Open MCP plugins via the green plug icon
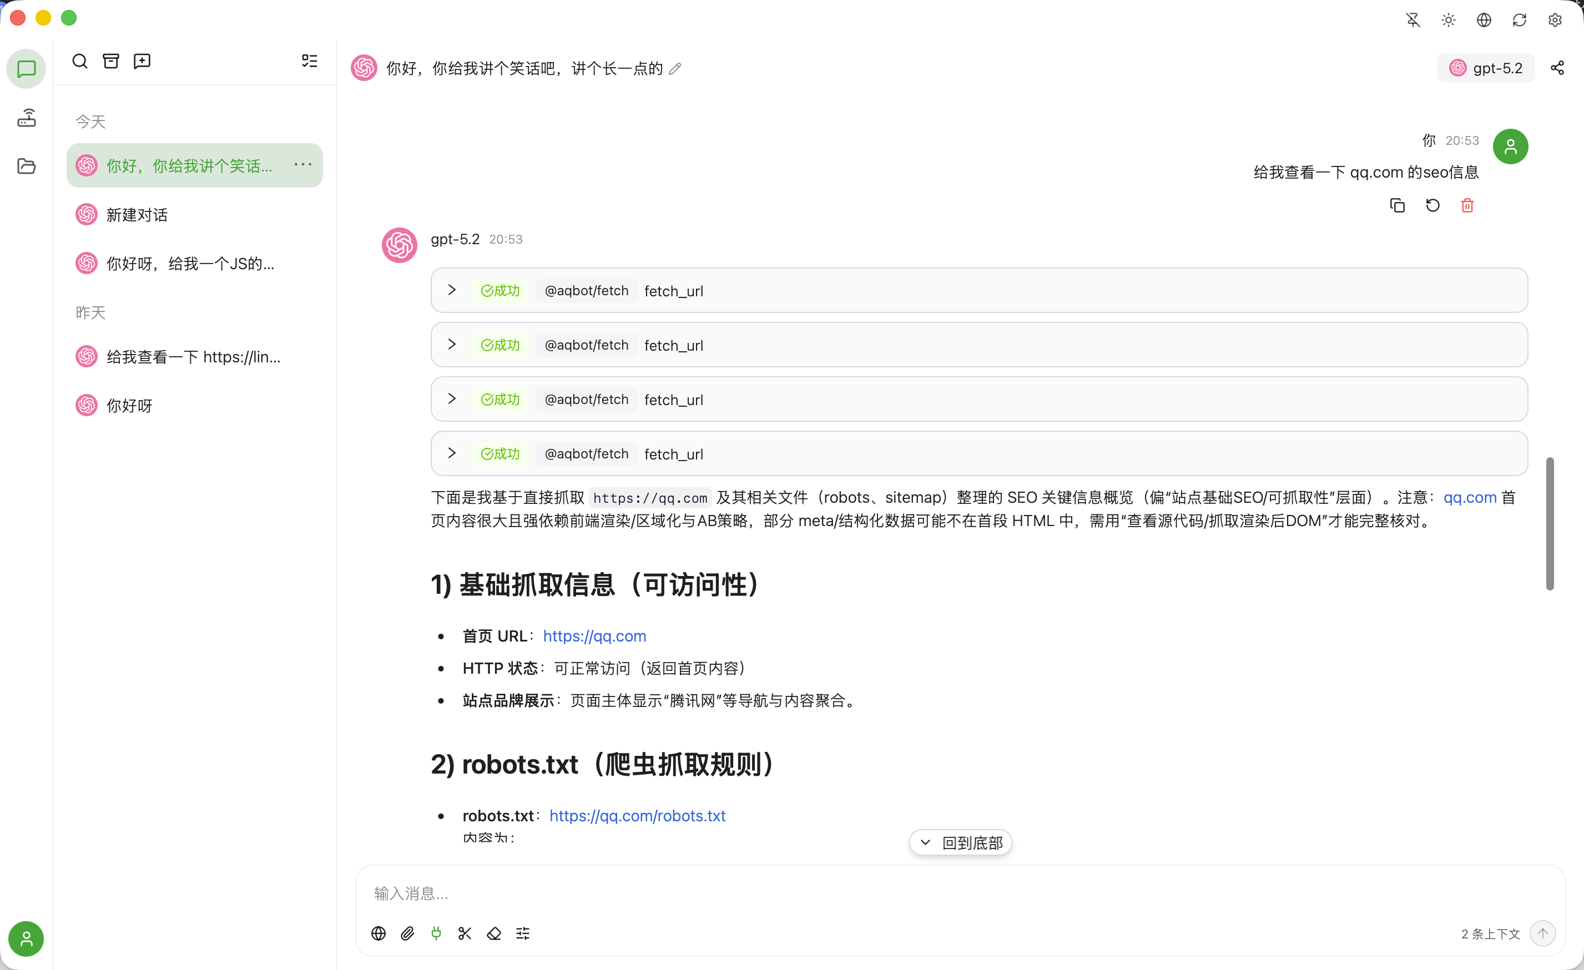The width and height of the screenshot is (1584, 970). point(436,933)
